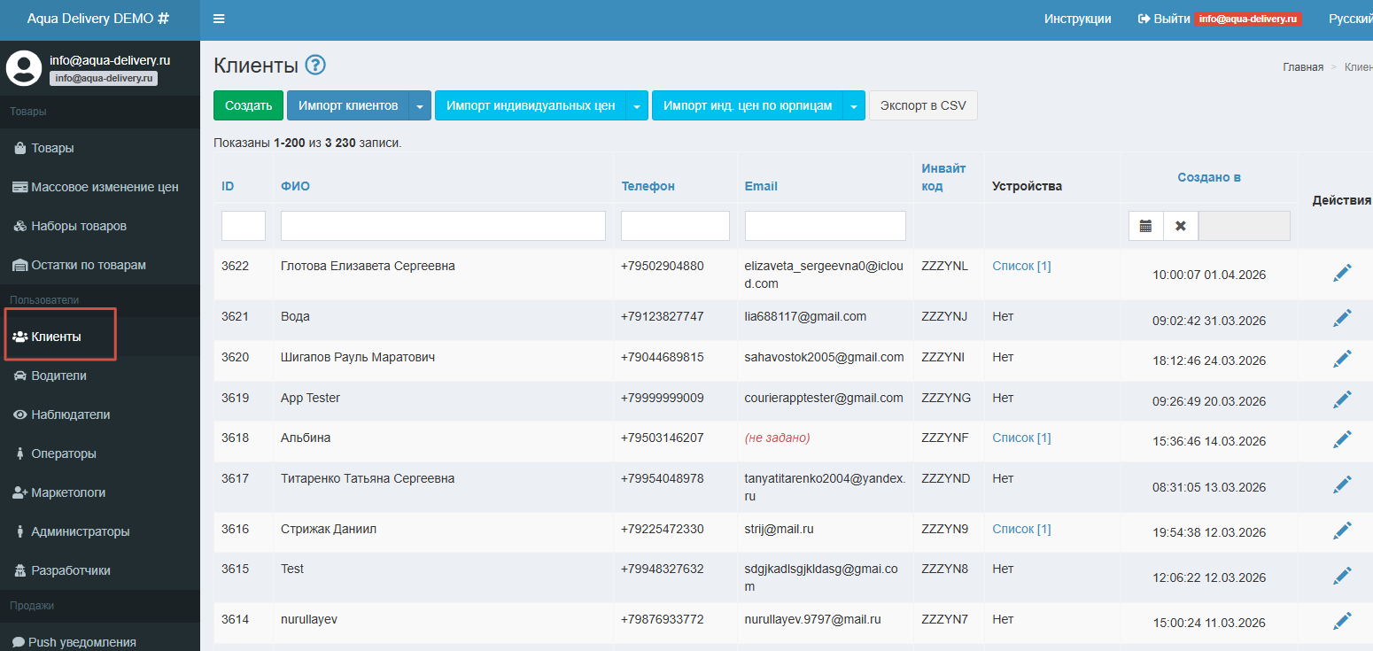The image size is (1373, 651).
Task: Open the help question mark icon
Action: coord(315,65)
